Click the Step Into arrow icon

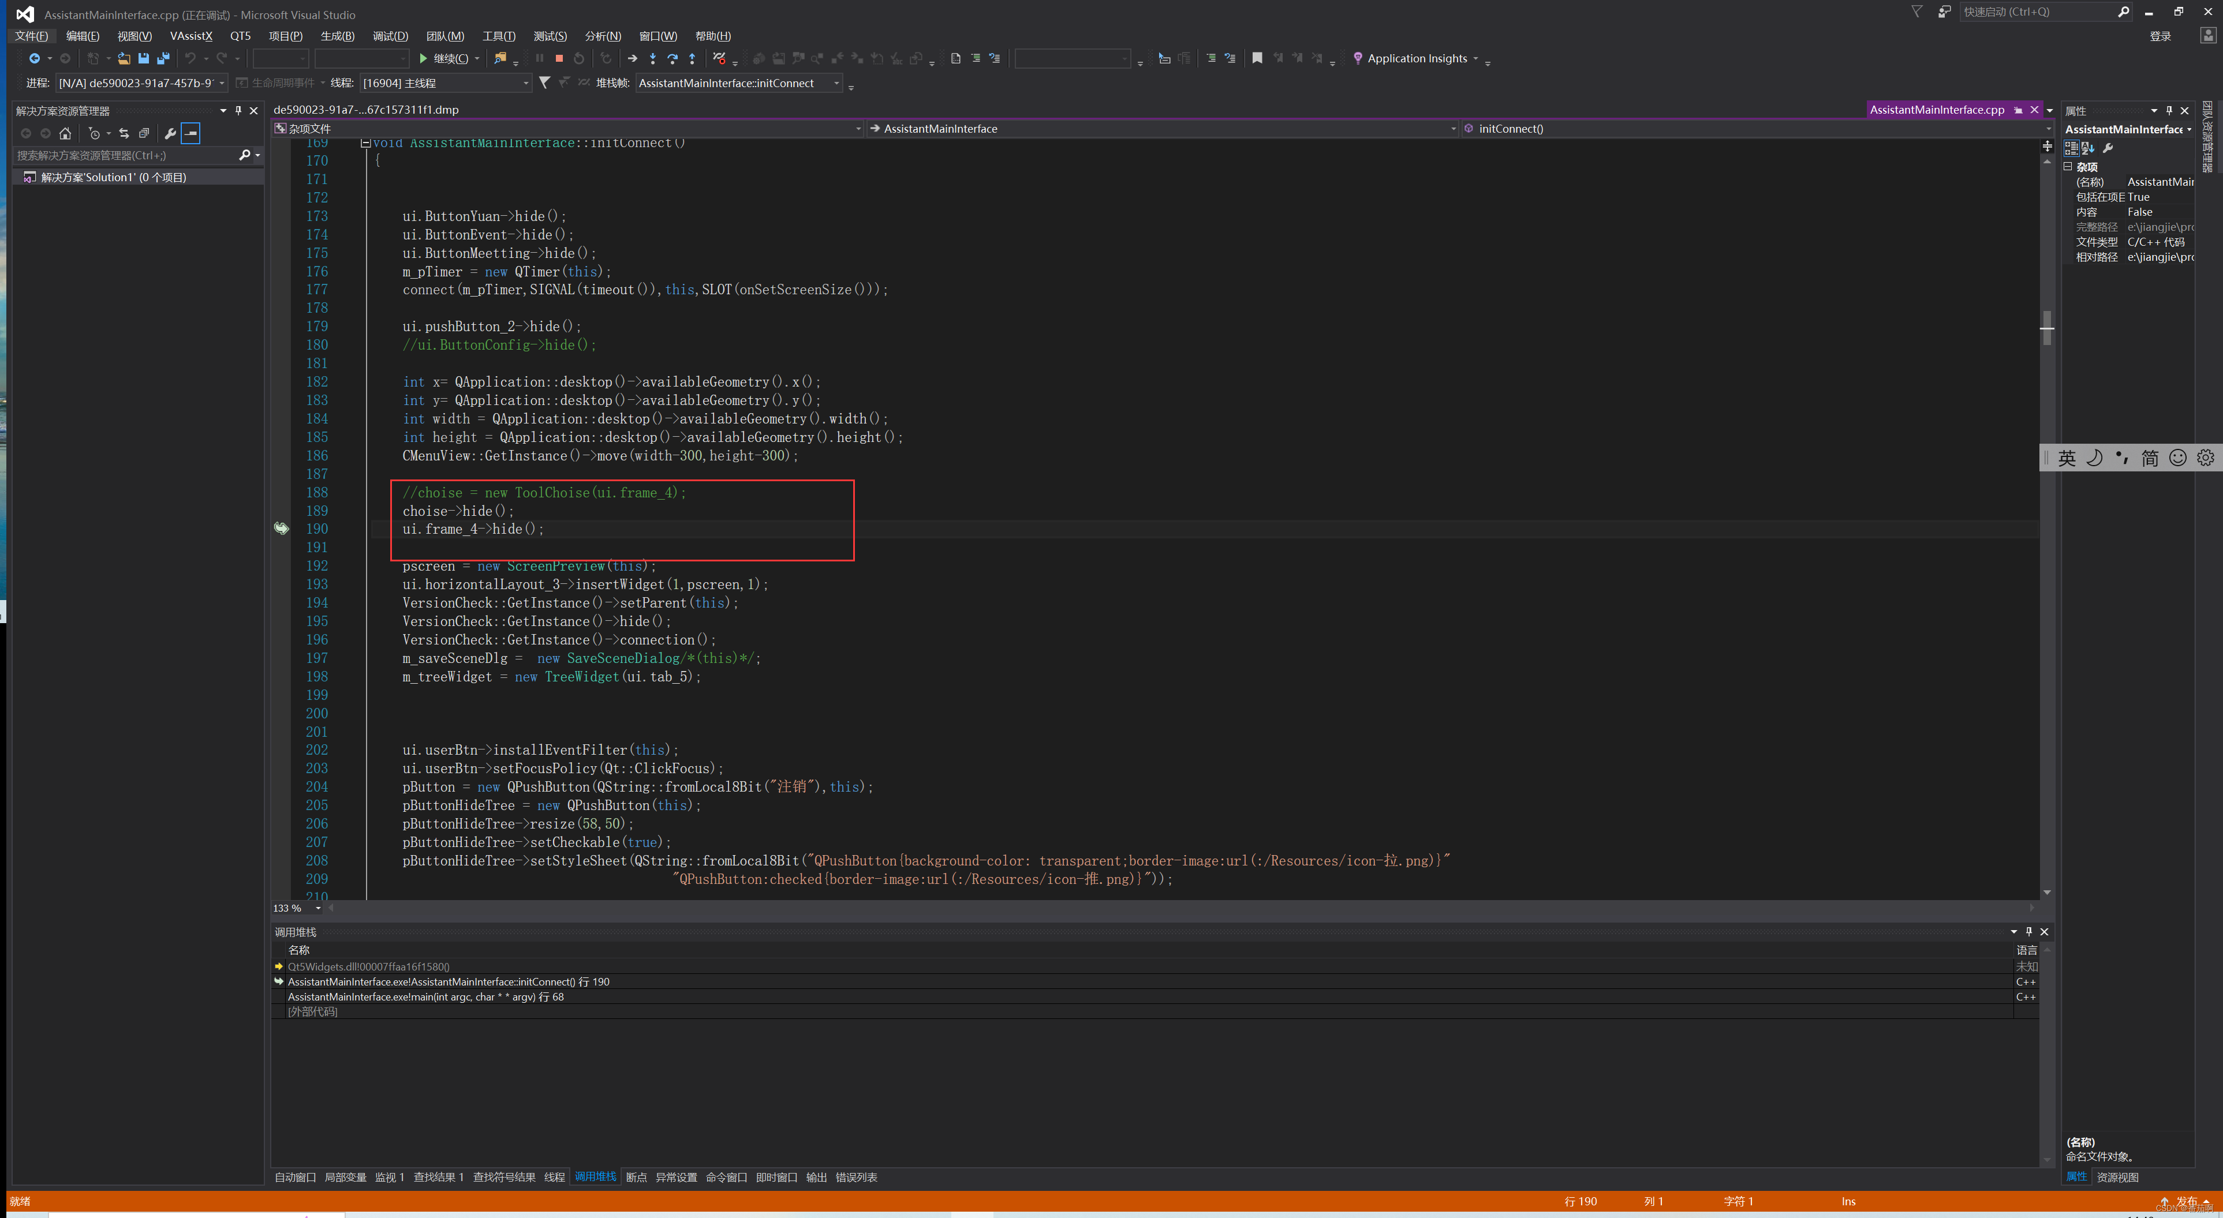[x=652, y=59]
